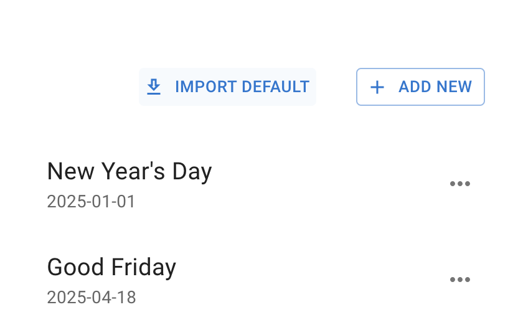Image resolution: width=518 pixels, height=330 pixels.
Task: Select the Good Friday holiday entry
Action: coord(112,267)
